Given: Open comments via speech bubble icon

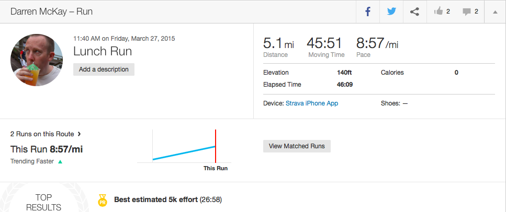Looking at the screenshot, I should pos(467,12).
